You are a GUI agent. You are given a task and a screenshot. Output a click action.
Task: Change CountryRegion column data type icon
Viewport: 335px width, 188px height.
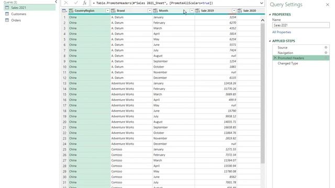pos(71,10)
